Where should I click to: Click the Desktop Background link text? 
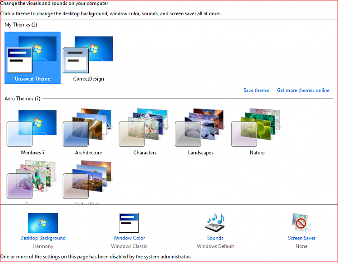click(x=43, y=238)
